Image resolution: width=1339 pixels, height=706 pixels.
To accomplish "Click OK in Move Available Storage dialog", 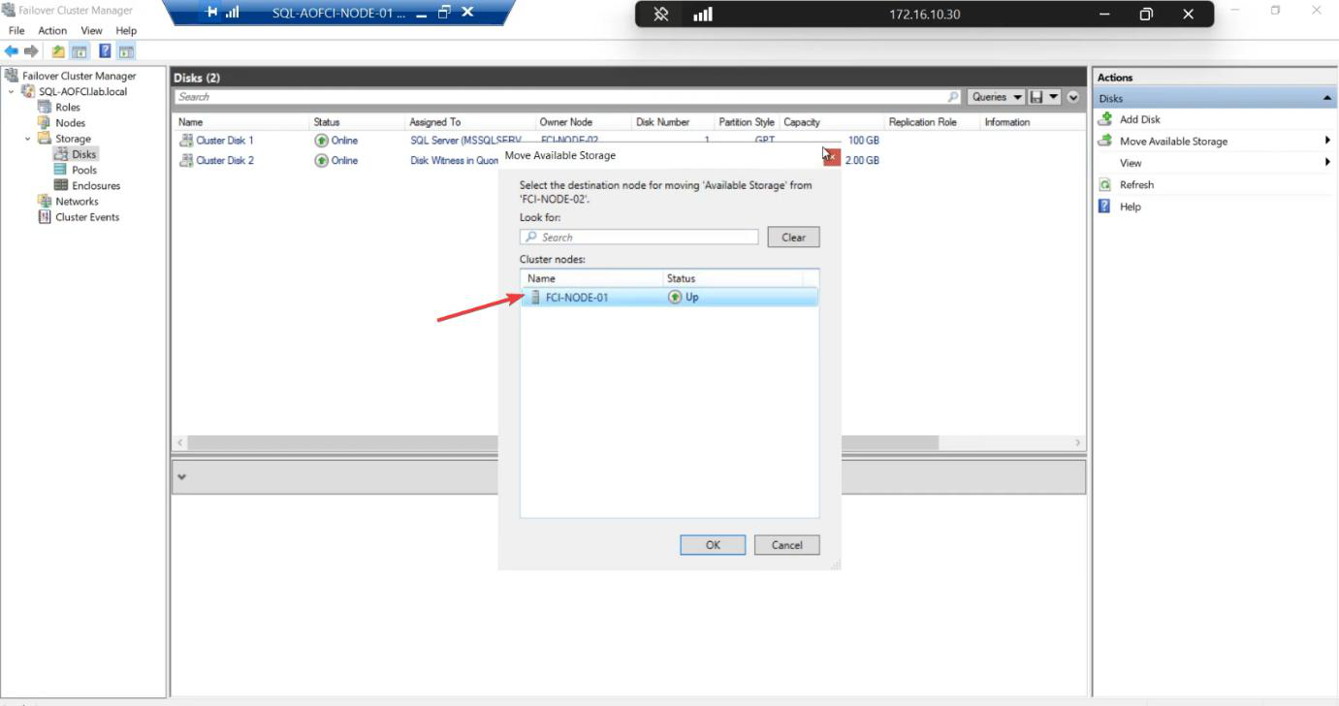I will tap(713, 545).
